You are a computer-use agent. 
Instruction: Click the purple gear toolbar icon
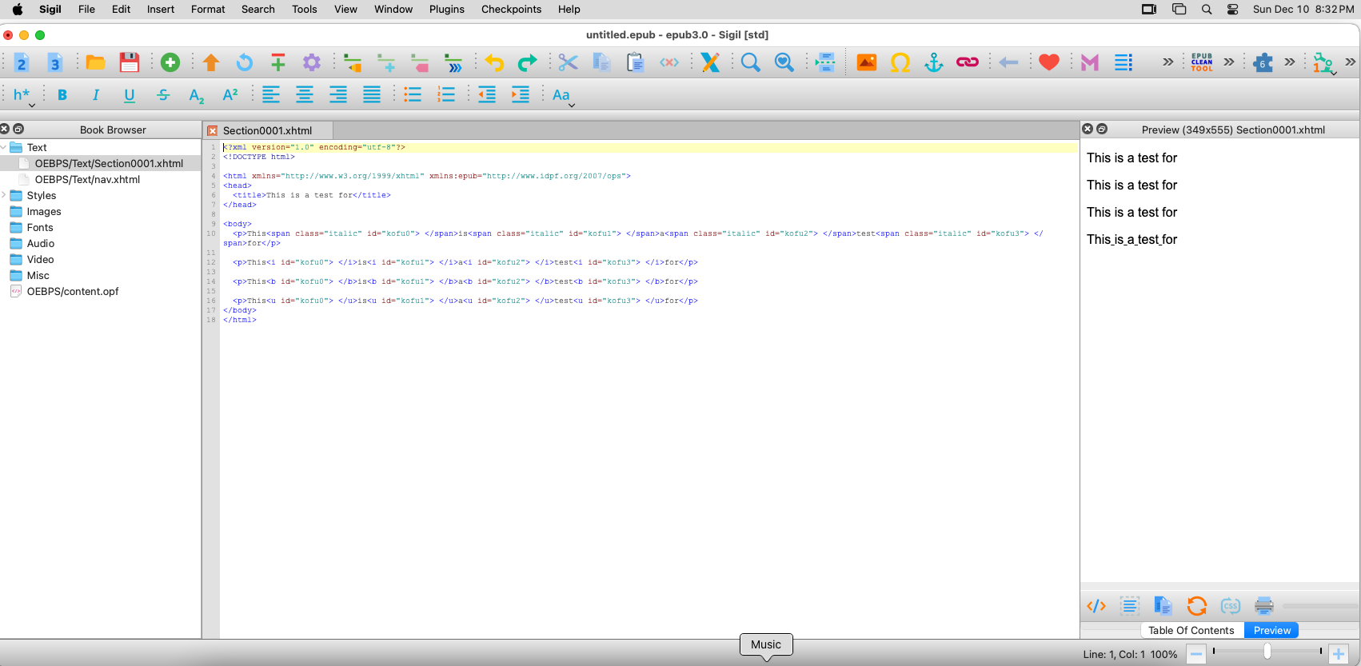312,62
